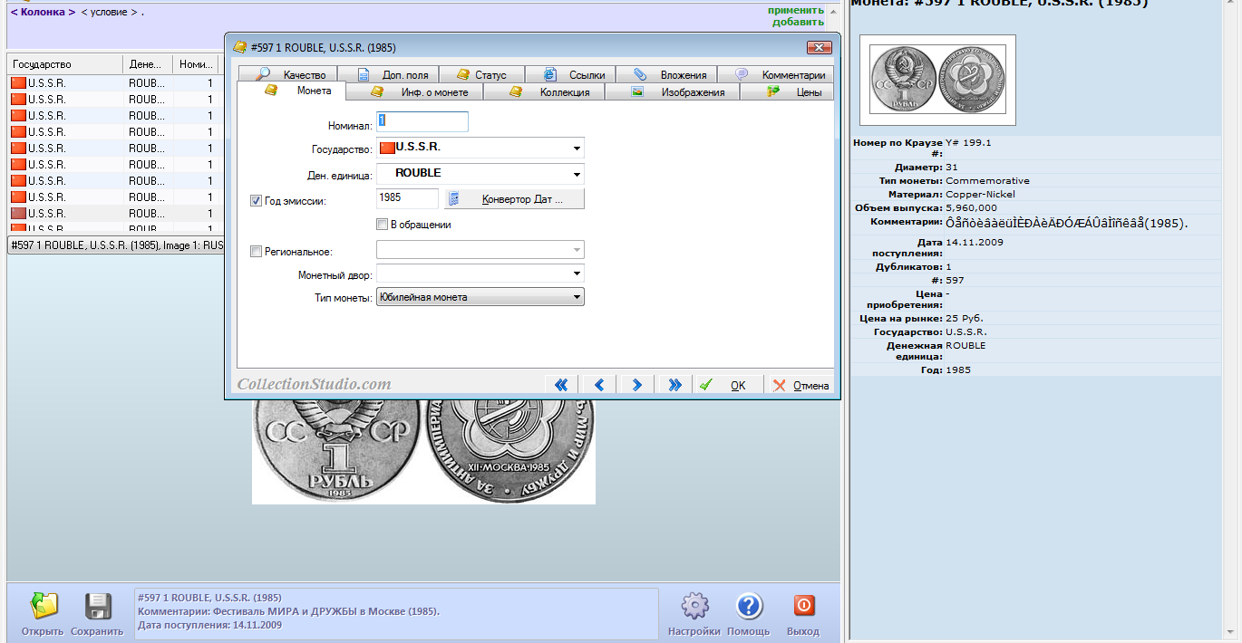The height and width of the screenshot is (643, 1242).
Task: Open the Конвертор Дат tool
Action: (x=515, y=198)
